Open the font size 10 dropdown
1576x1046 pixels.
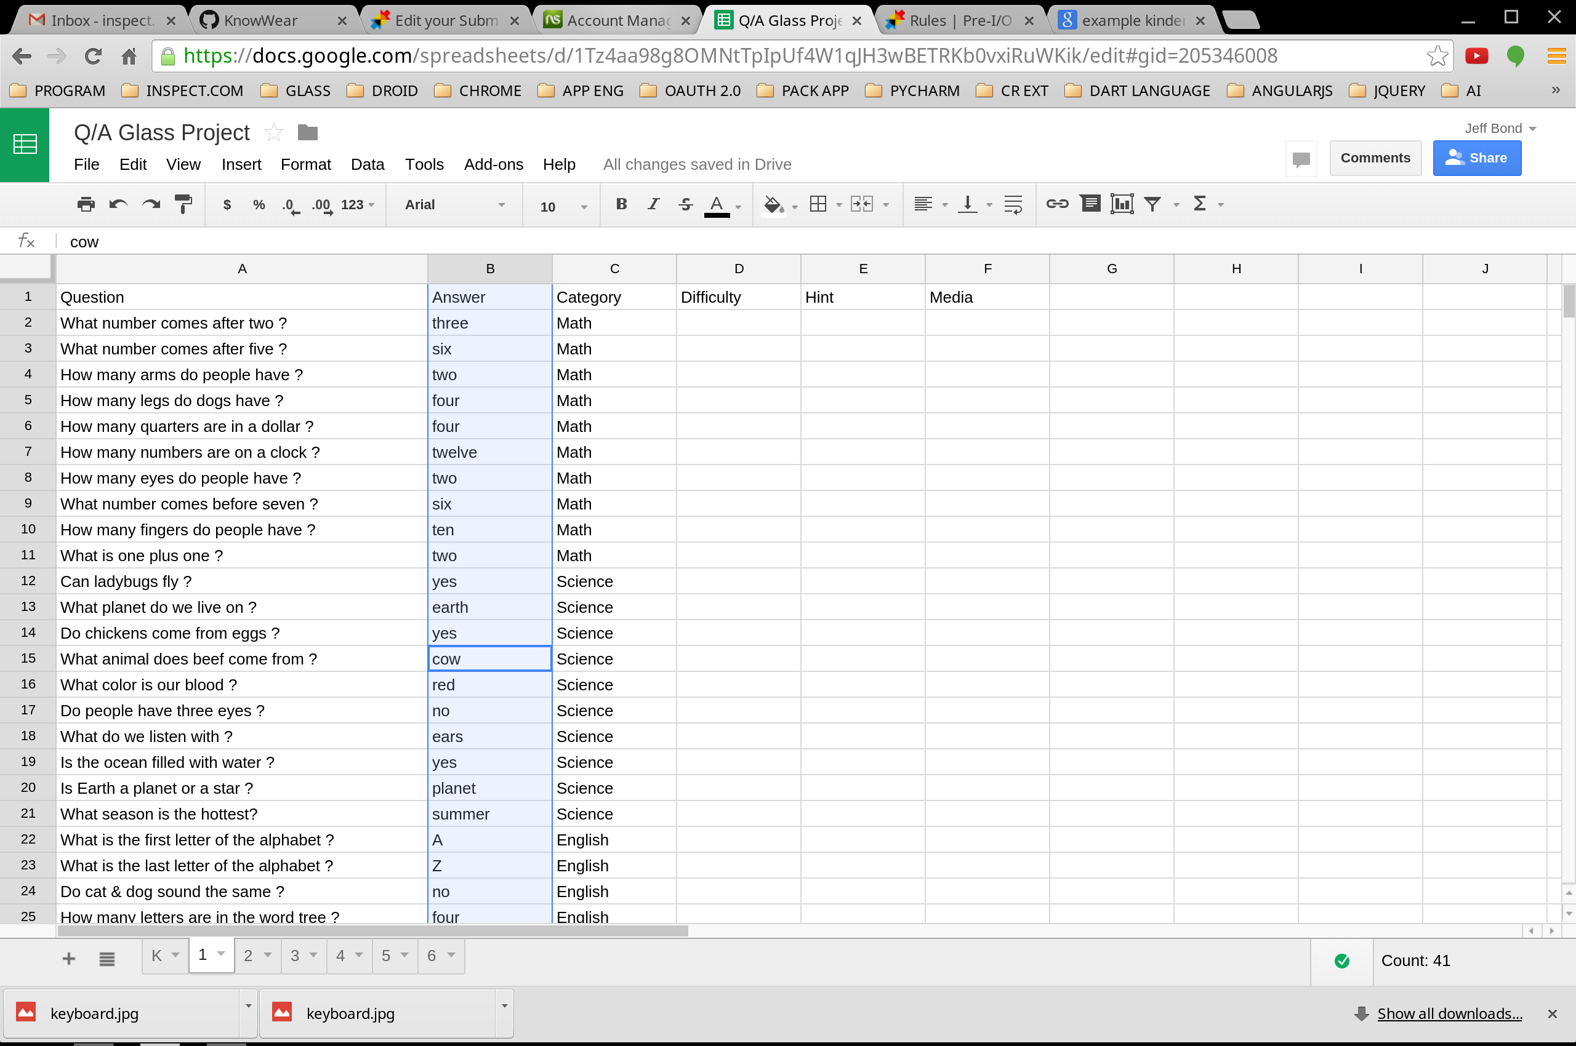(563, 206)
